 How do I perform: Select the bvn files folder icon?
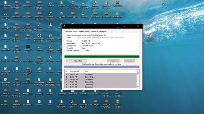pyautogui.click(x=62, y=4)
